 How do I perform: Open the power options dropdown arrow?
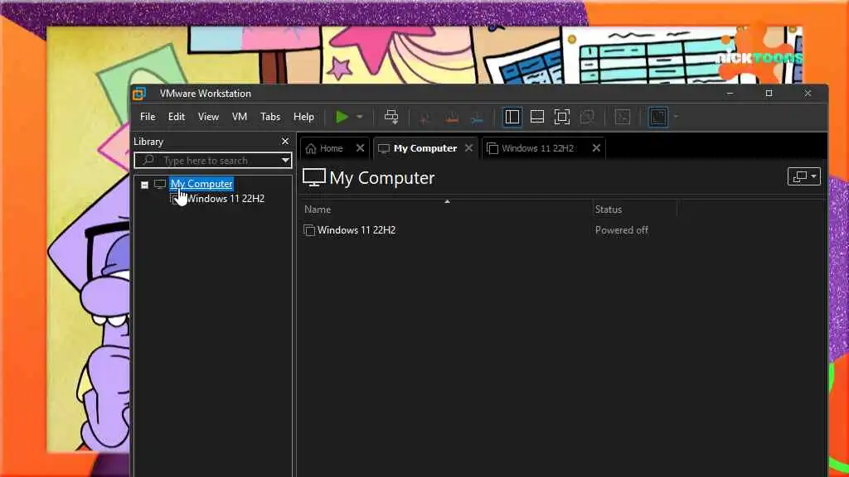click(360, 117)
